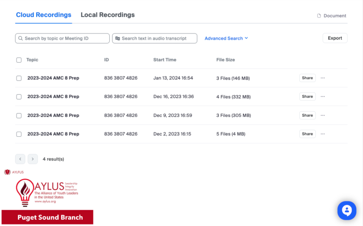
Task: Click the 5 Files (4 MB) cell
Action: (231, 134)
